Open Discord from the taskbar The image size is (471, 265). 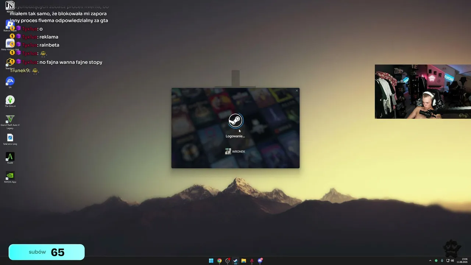(x=260, y=261)
